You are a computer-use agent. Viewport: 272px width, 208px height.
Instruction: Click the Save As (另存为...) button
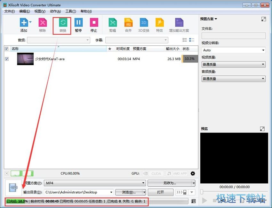tap(170, 183)
